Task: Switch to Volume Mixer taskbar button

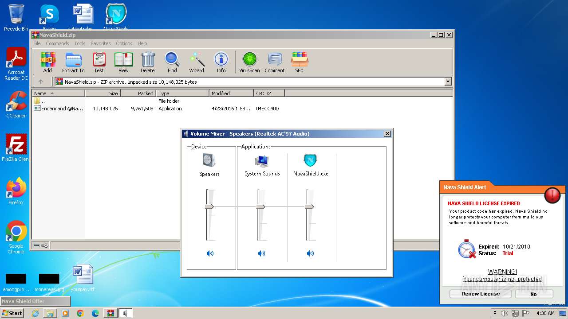Action: 126,313
